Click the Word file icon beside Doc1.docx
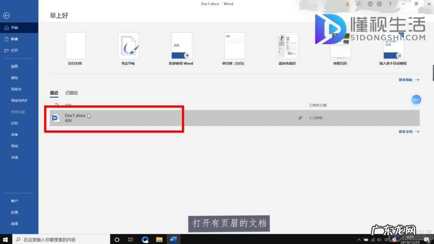434x244 pixels. pyautogui.click(x=56, y=118)
